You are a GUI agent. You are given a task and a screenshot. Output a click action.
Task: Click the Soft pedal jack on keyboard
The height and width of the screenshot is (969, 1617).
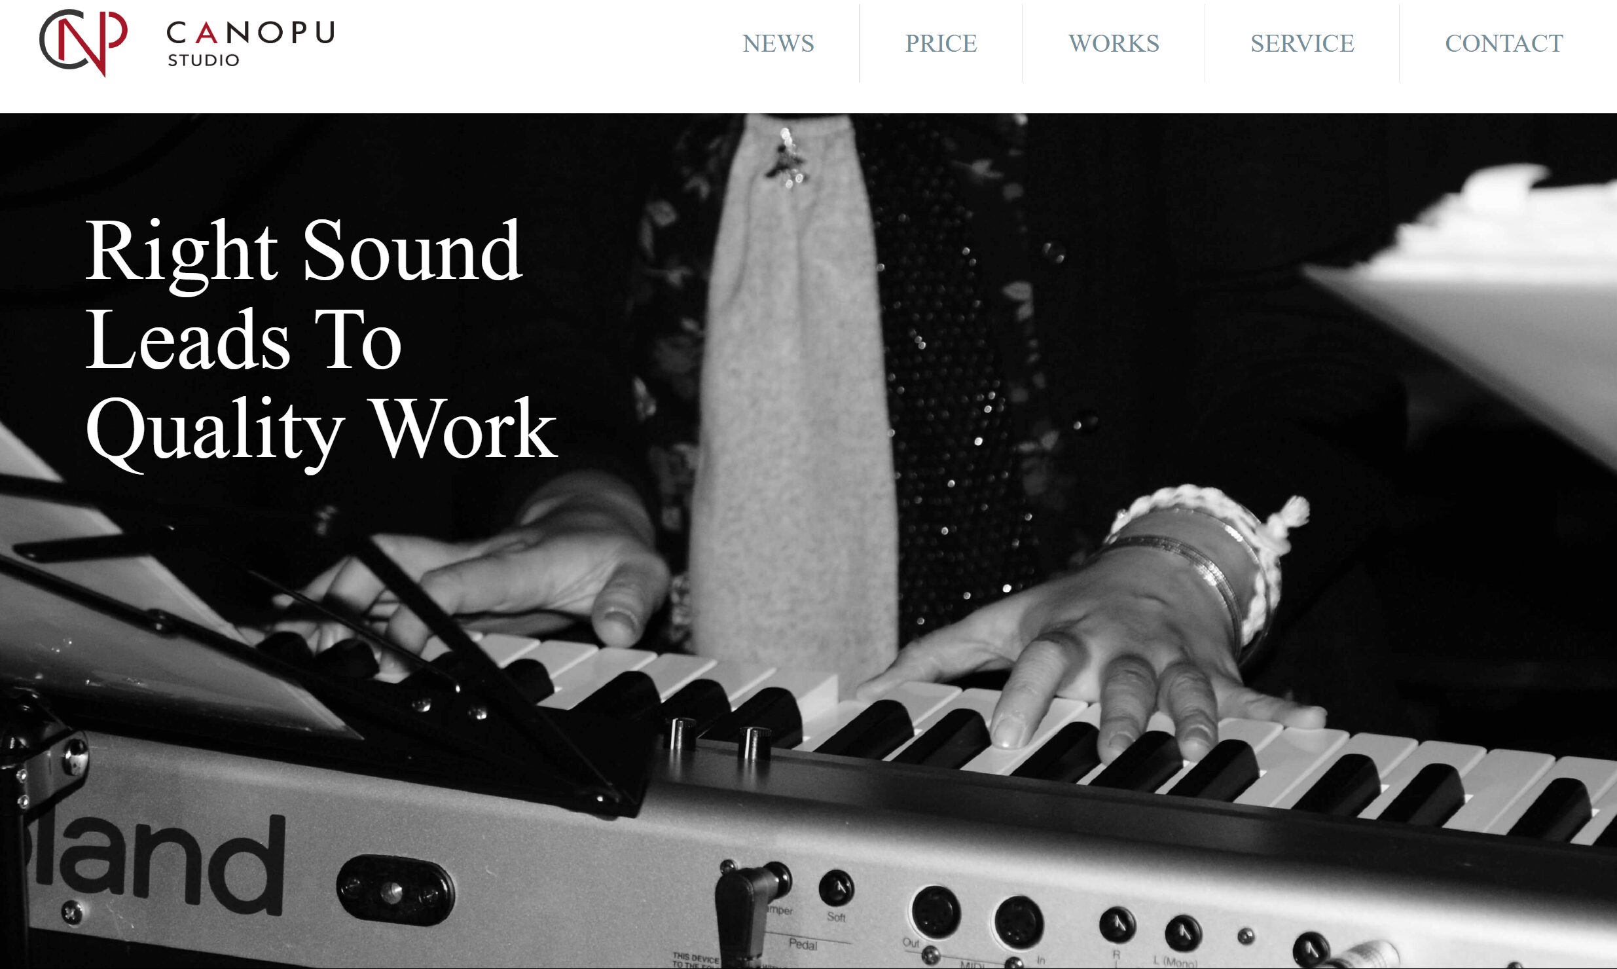pos(836,888)
